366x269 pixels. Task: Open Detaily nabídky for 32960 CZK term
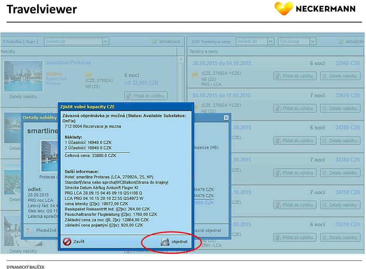tap(340, 76)
